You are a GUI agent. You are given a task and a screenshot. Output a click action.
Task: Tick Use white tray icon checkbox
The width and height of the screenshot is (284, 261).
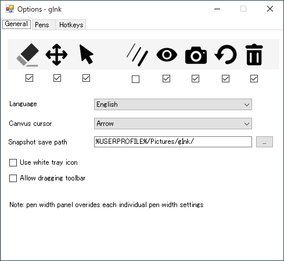(x=13, y=162)
